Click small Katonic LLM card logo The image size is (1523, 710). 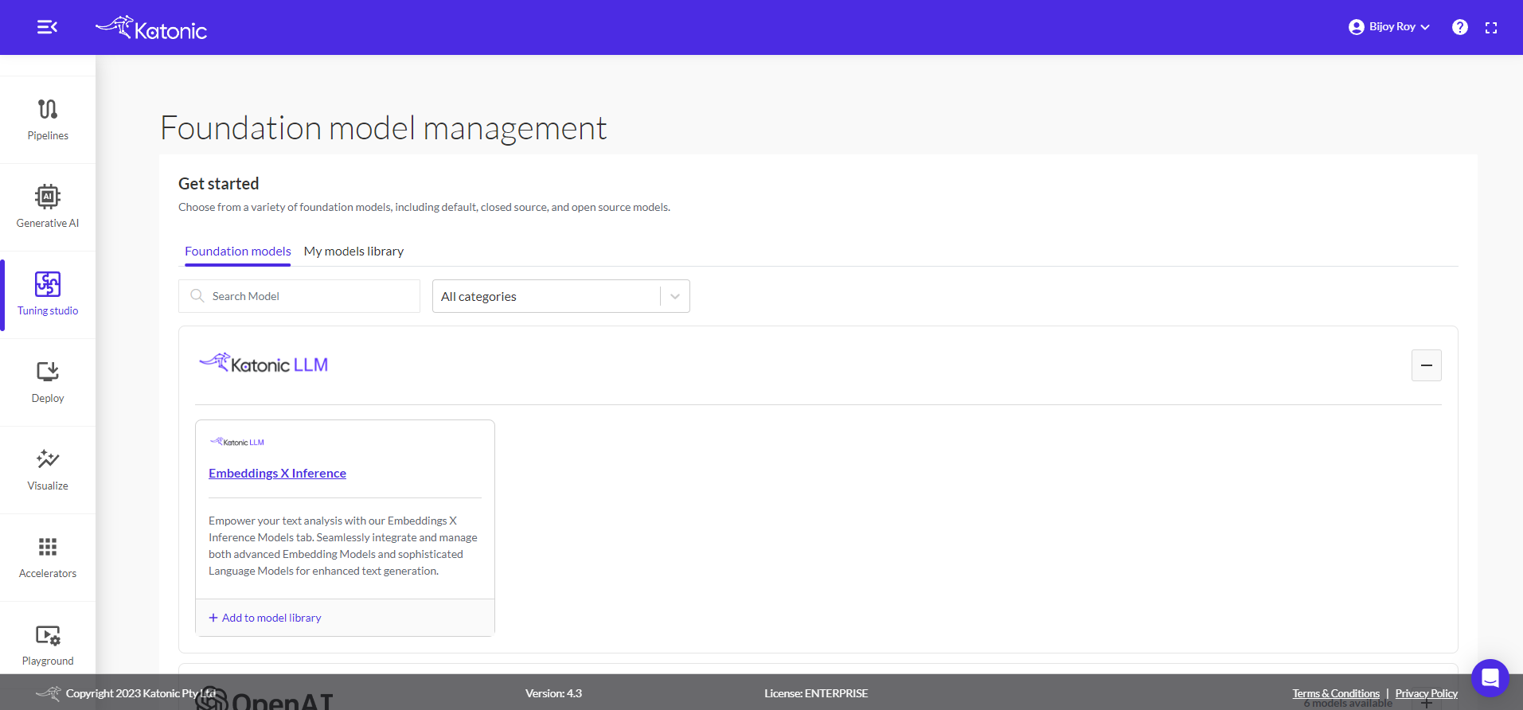(x=237, y=442)
